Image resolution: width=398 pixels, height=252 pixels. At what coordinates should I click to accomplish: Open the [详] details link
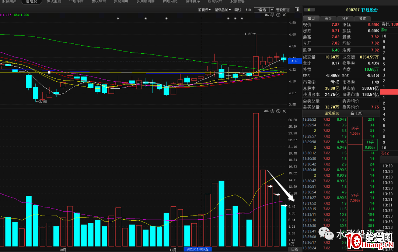click(x=359, y=113)
